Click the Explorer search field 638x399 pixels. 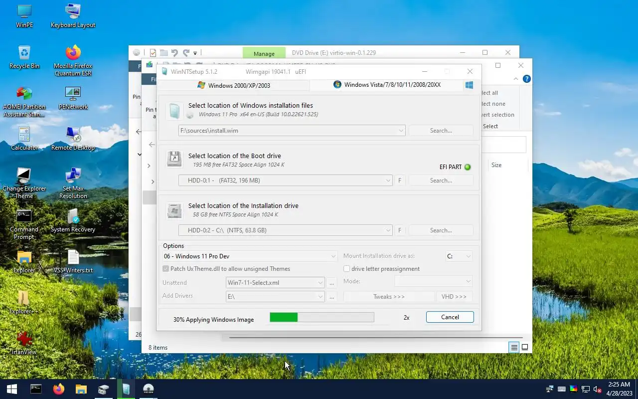click(503, 145)
